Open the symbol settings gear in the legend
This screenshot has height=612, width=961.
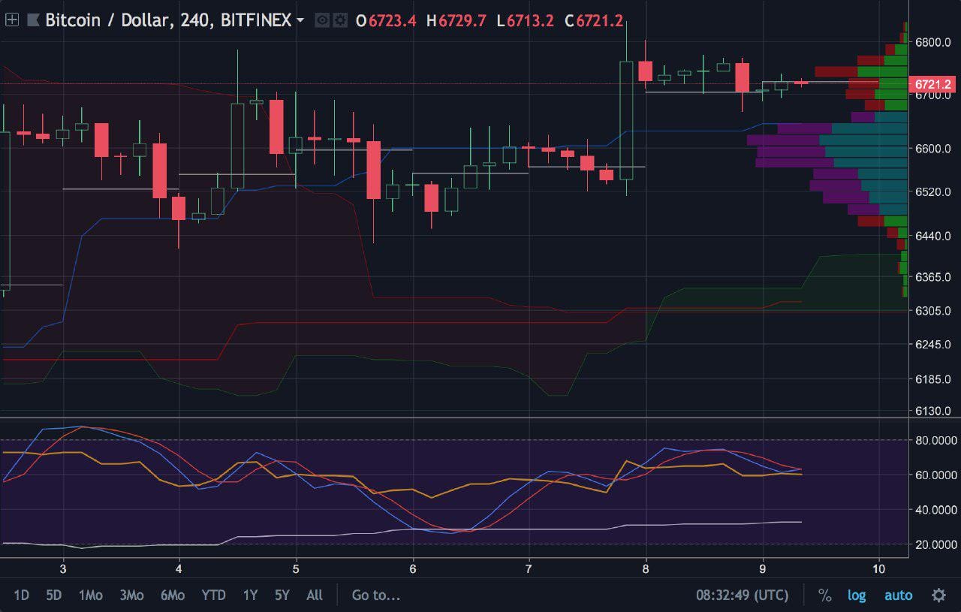(340, 20)
